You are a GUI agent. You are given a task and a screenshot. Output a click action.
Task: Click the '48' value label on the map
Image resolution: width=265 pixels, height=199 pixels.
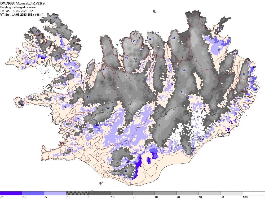tap(174, 38)
